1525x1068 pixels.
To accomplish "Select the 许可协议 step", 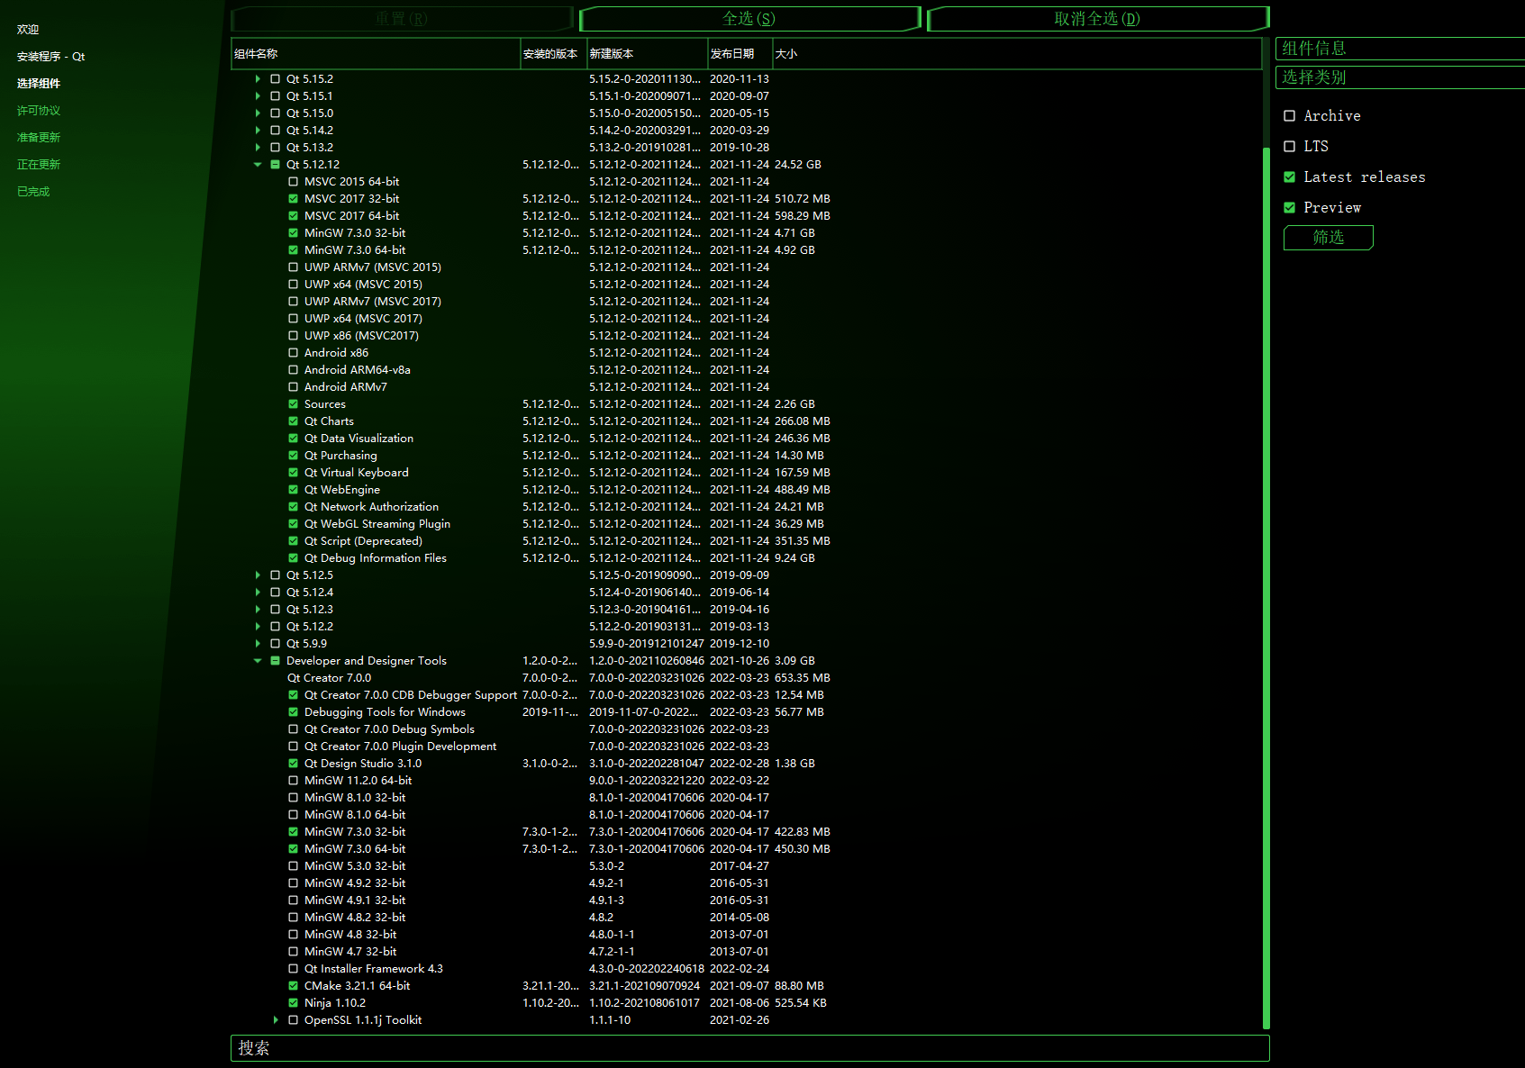I will (x=39, y=111).
